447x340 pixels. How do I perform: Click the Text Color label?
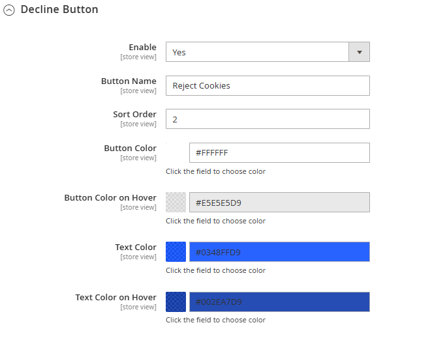136,248
